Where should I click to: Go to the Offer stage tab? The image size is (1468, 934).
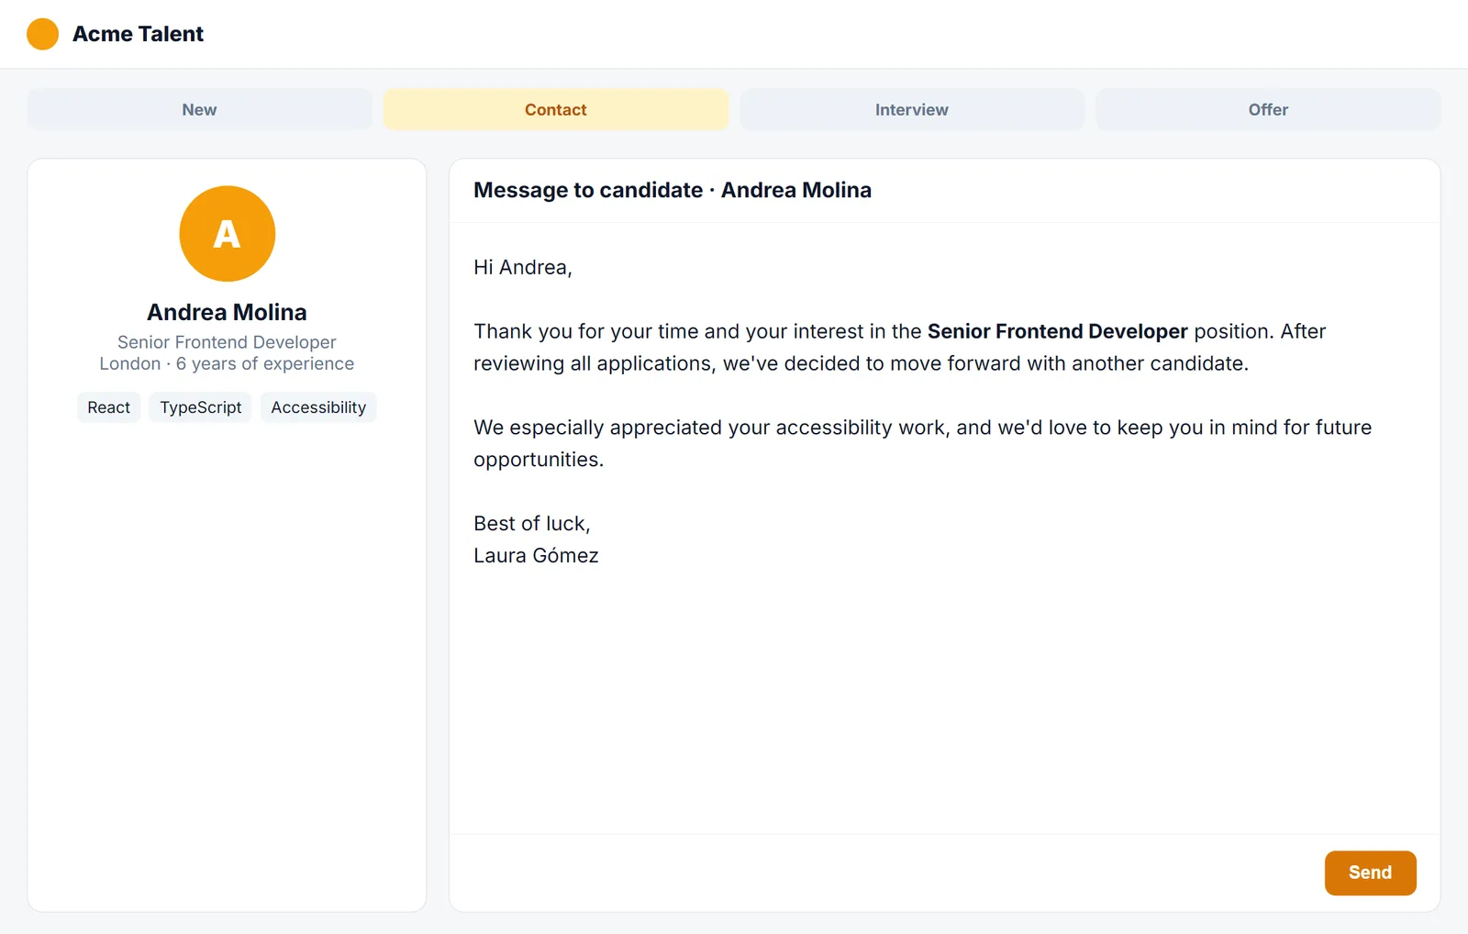pos(1268,109)
